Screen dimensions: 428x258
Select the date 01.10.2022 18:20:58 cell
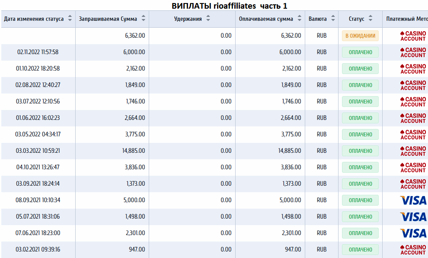tap(38, 68)
